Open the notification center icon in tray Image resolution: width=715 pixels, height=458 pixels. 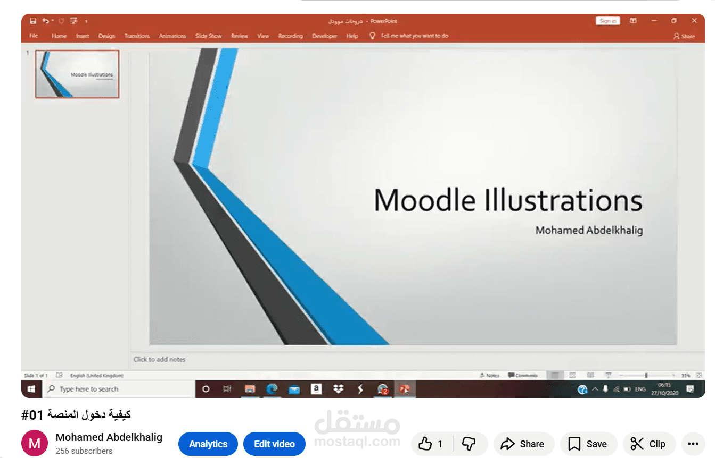point(691,389)
